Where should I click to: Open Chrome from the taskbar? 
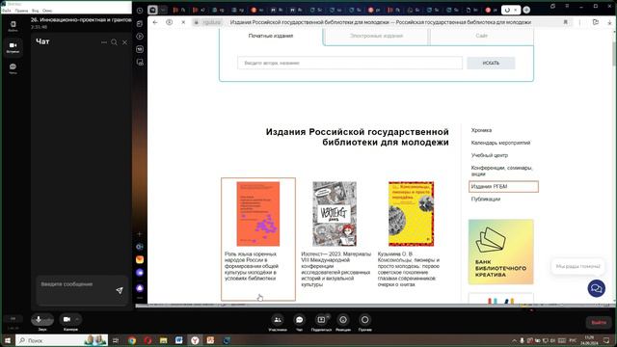[x=132, y=340]
